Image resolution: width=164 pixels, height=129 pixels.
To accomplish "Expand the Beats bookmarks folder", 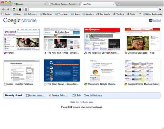I will point(75,14).
